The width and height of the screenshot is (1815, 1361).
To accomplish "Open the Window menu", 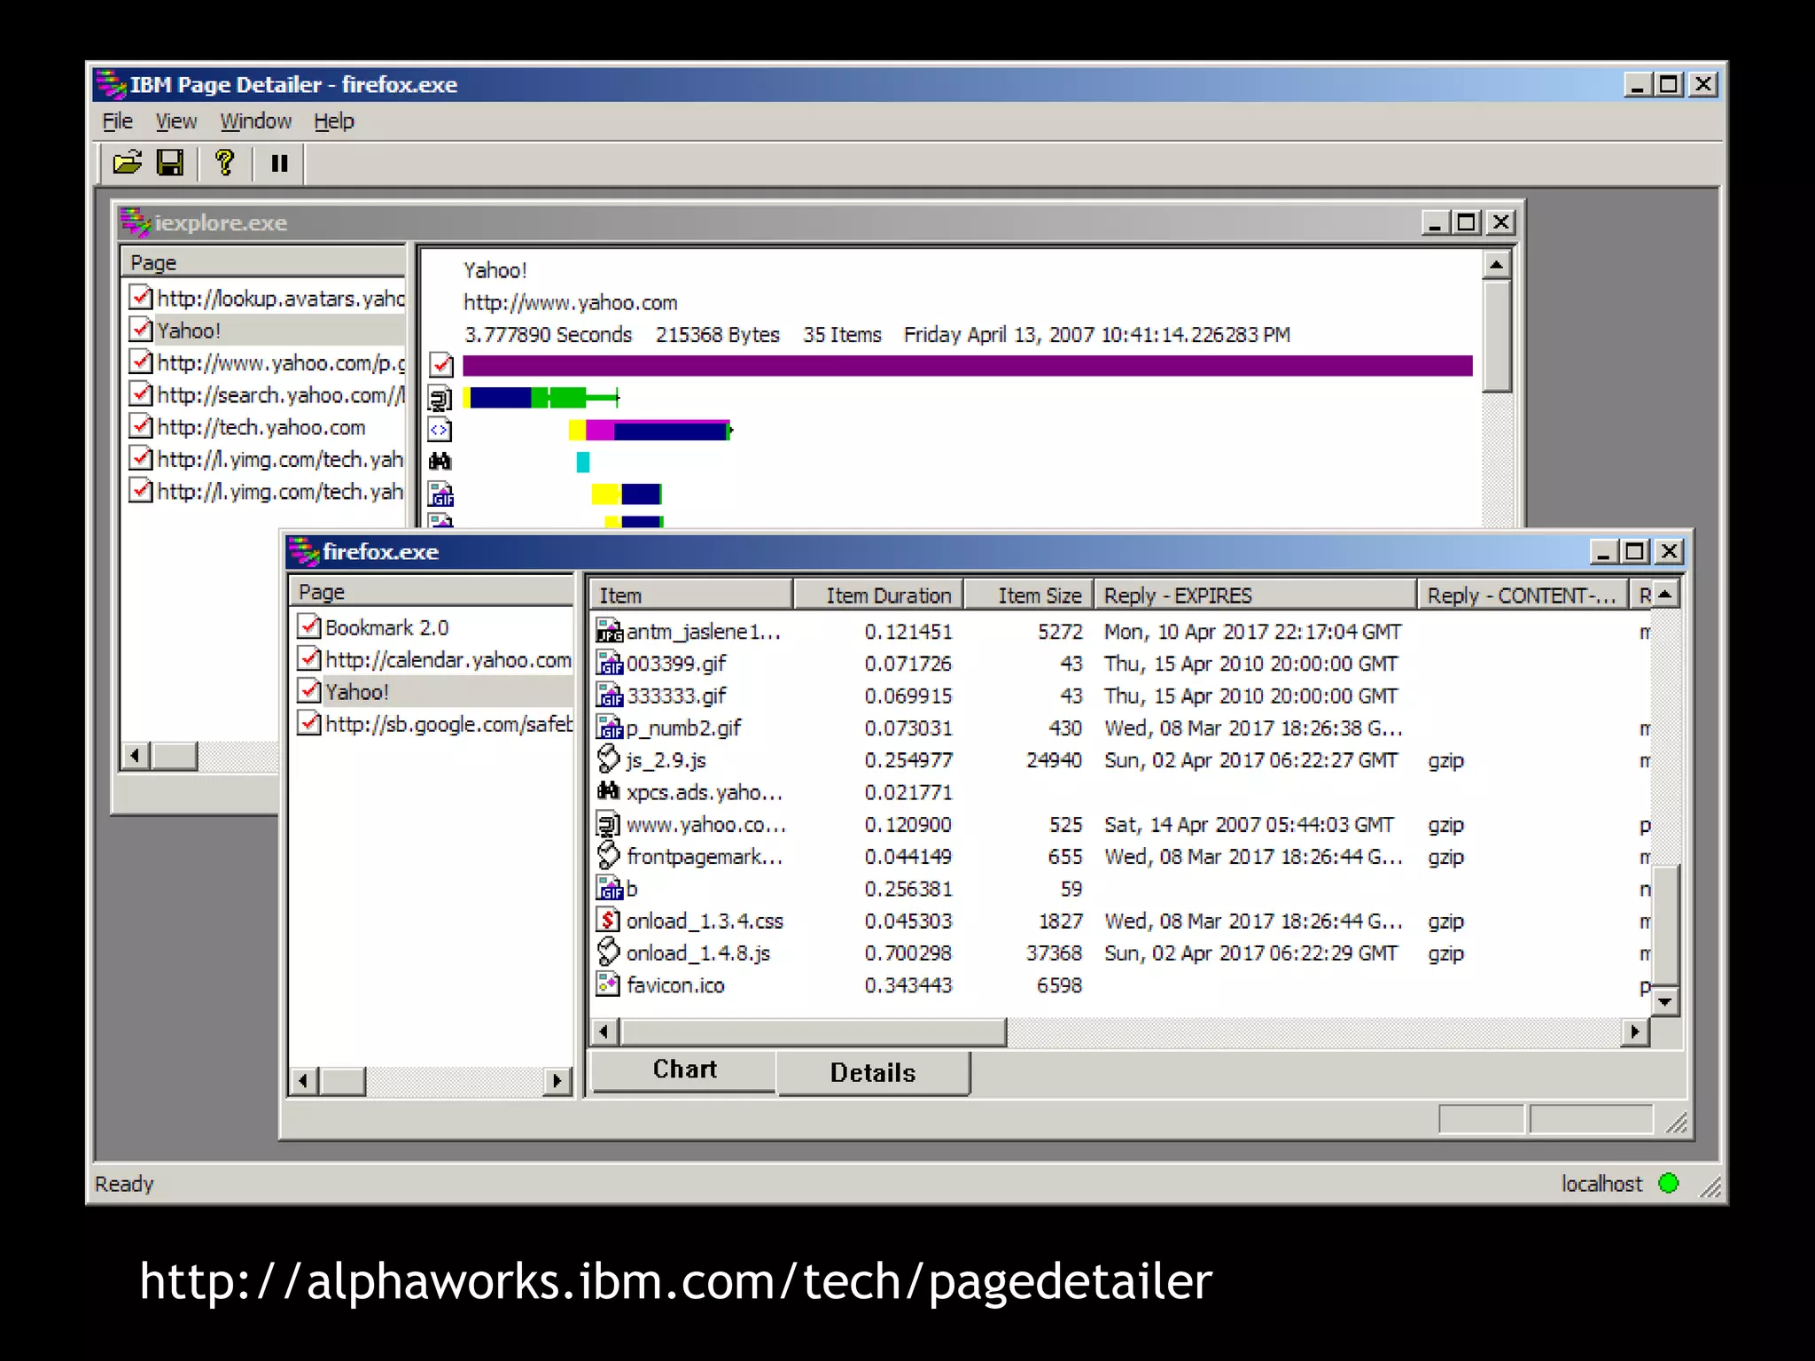I will [x=255, y=121].
